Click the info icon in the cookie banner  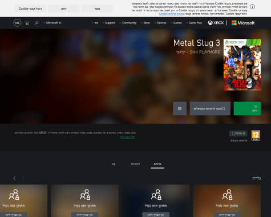[x=252, y=7]
